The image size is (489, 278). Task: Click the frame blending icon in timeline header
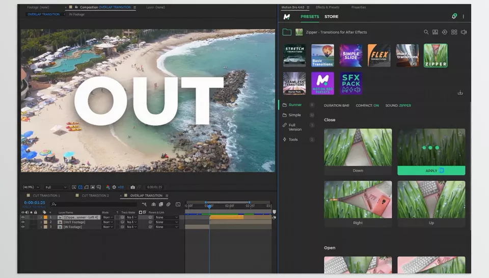161,205
